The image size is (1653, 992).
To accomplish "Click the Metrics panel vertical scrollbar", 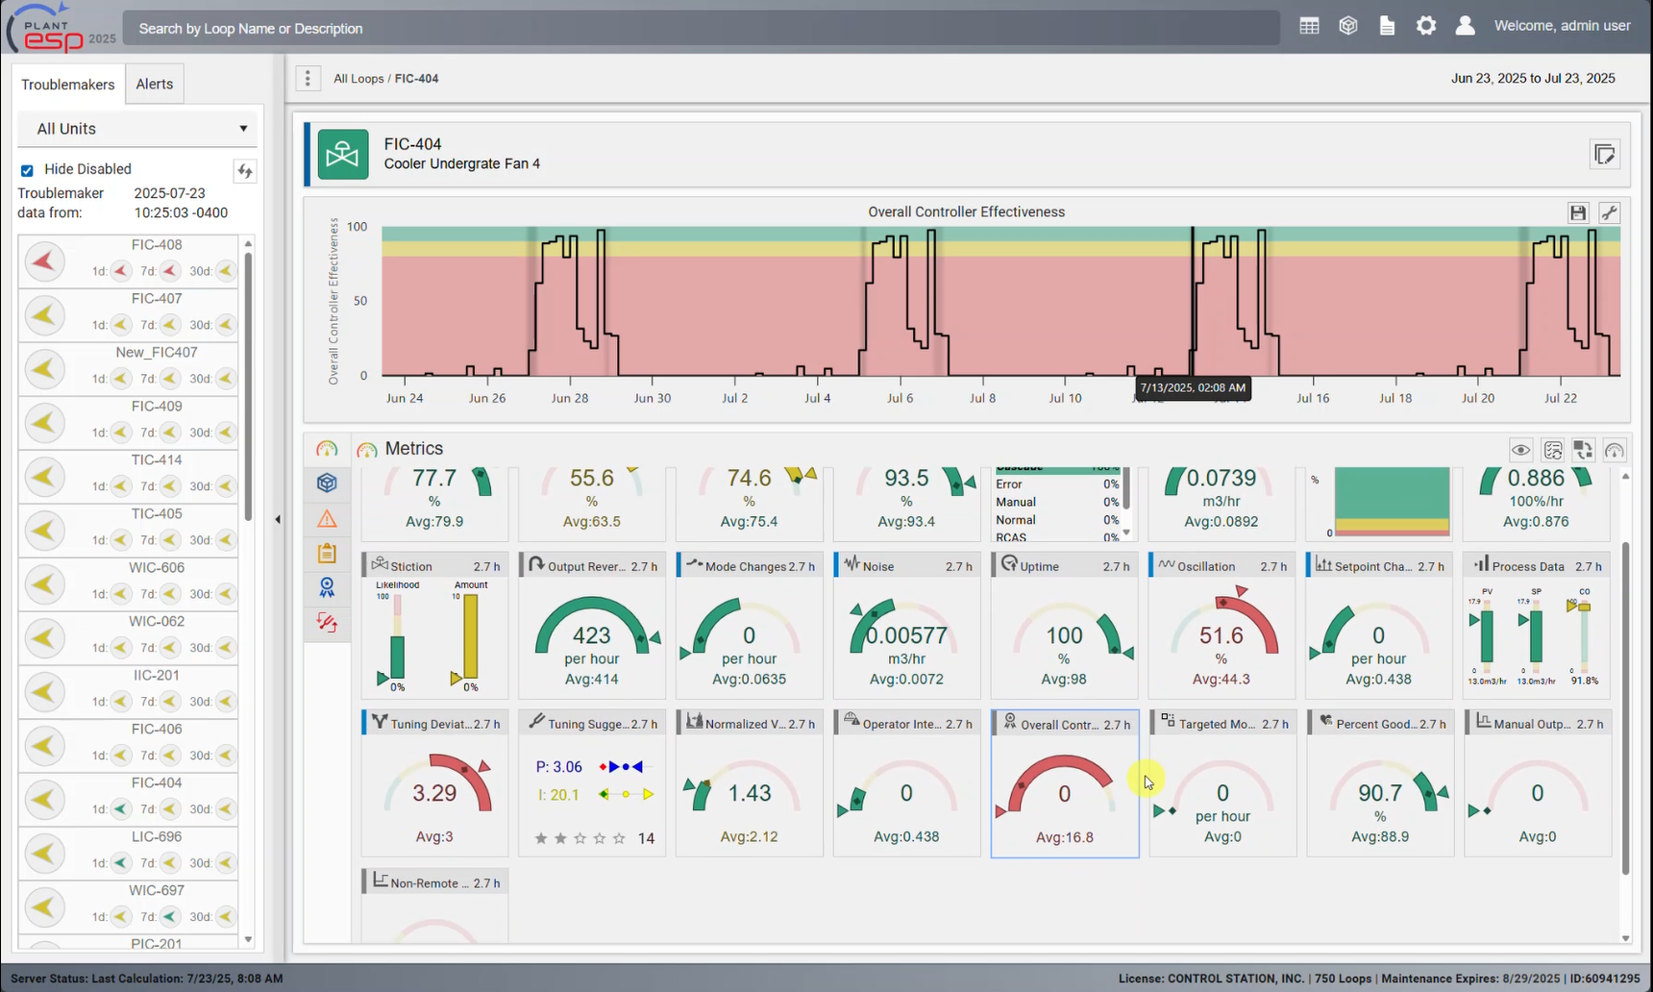I will (1625, 708).
